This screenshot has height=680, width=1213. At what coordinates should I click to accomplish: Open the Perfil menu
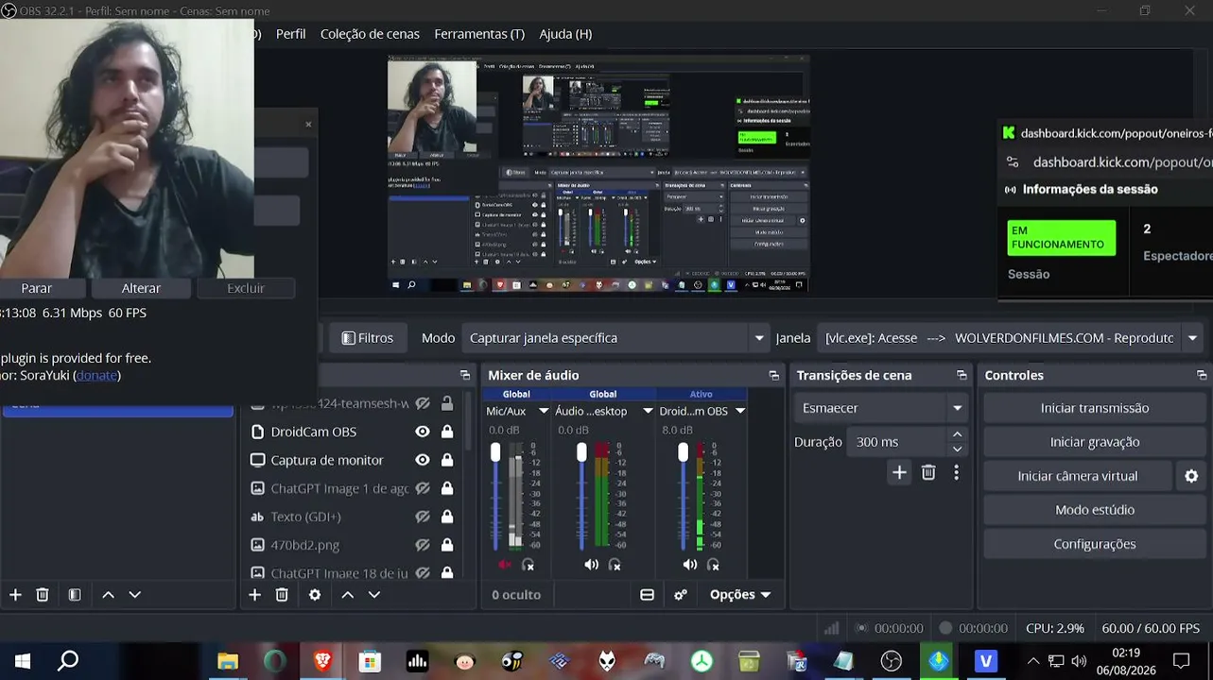pos(290,34)
